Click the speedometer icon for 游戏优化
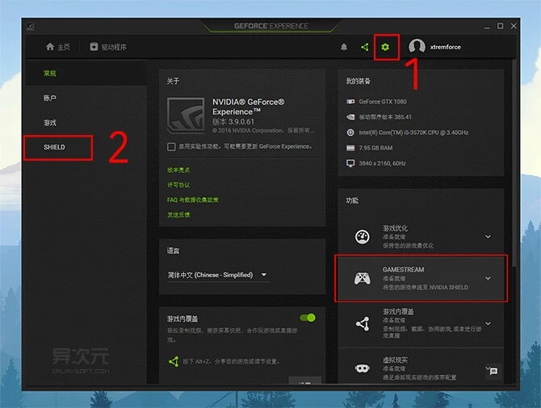This screenshot has height=408, width=541. [363, 237]
